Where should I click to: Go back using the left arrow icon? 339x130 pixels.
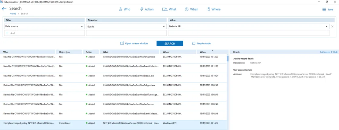[x=4, y=9]
